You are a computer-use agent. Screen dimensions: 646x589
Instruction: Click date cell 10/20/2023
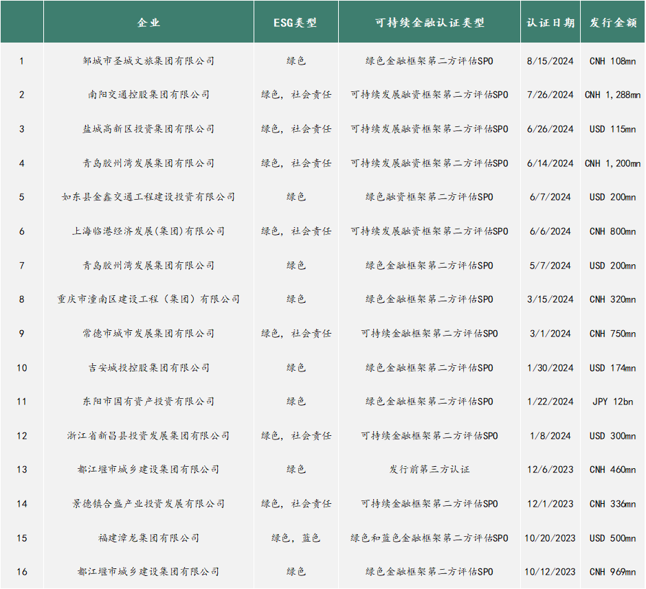pos(550,538)
